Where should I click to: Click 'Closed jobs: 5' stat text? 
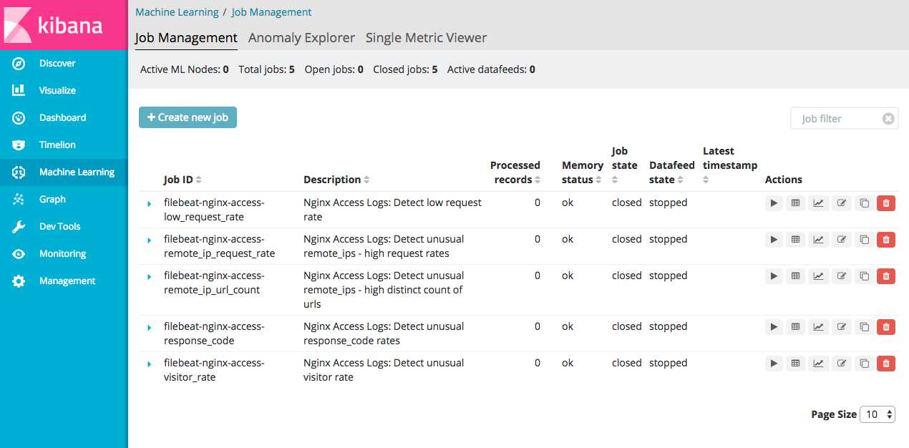[405, 69]
